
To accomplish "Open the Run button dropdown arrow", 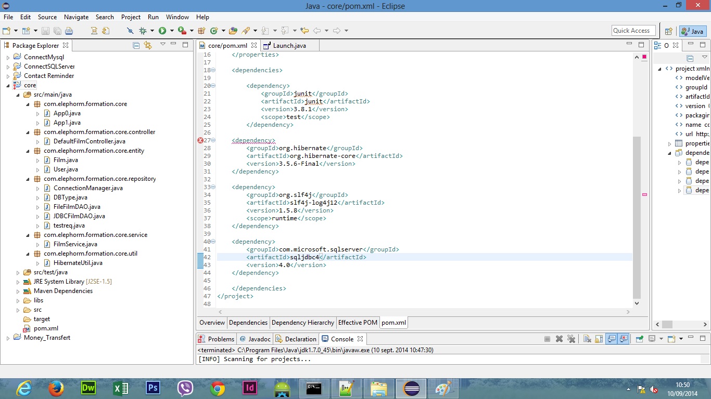I will [x=172, y=31].
